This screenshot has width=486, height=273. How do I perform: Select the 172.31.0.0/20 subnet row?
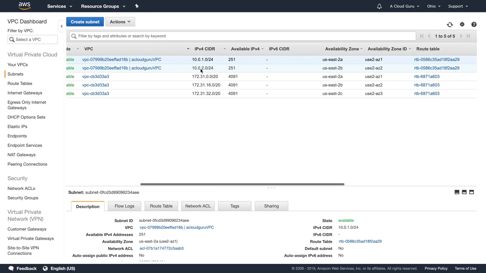[x=271, y=77]
